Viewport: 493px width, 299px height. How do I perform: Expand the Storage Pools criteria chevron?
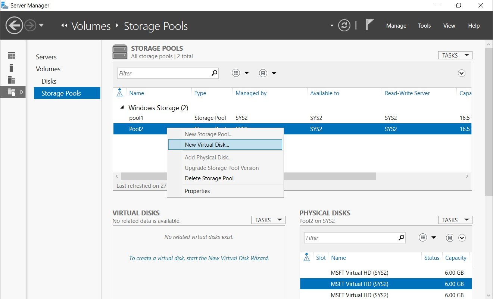click(462, 73)
